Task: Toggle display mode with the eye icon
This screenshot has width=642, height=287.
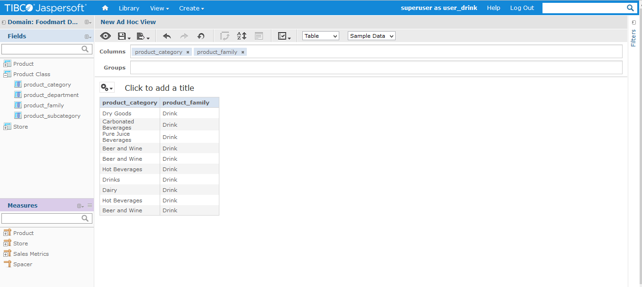Action: [x=105, y=36]
